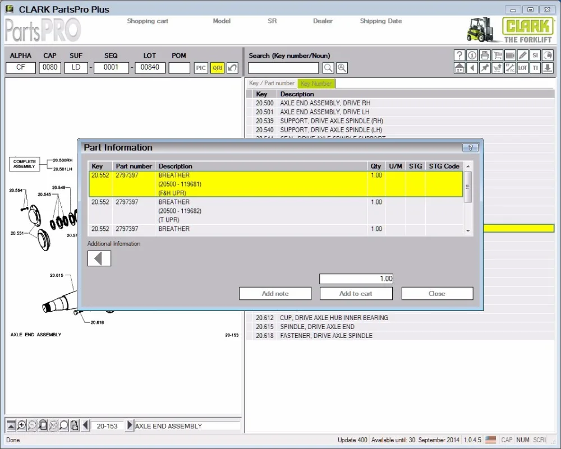This screenshot has width=561, height=449.
Task: Select the Key Number tab
Action: click(x=316, y=84)
